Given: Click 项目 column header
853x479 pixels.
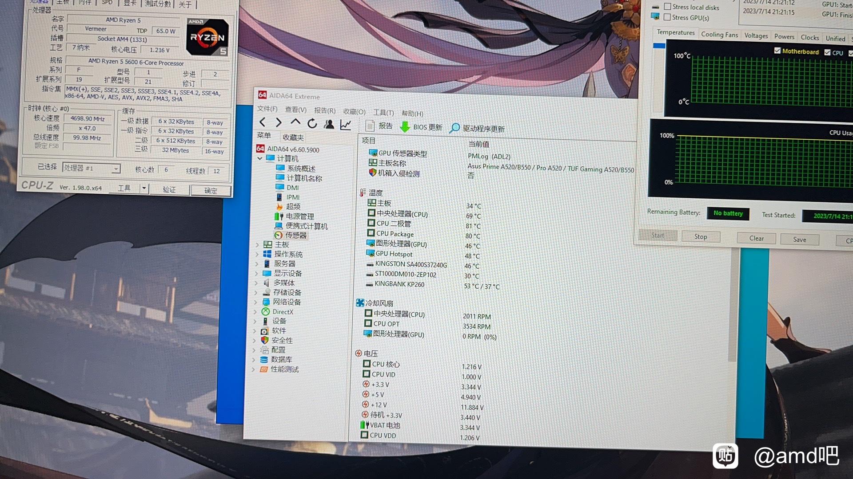Looking at the screenshot, I should tap(369, 141).
